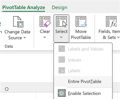Choose Labels and Values from the menu
120x99 pixels.
coord(83,49)
